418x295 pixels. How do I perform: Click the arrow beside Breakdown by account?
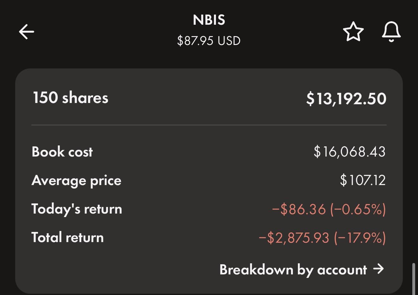tap(378, 269)
